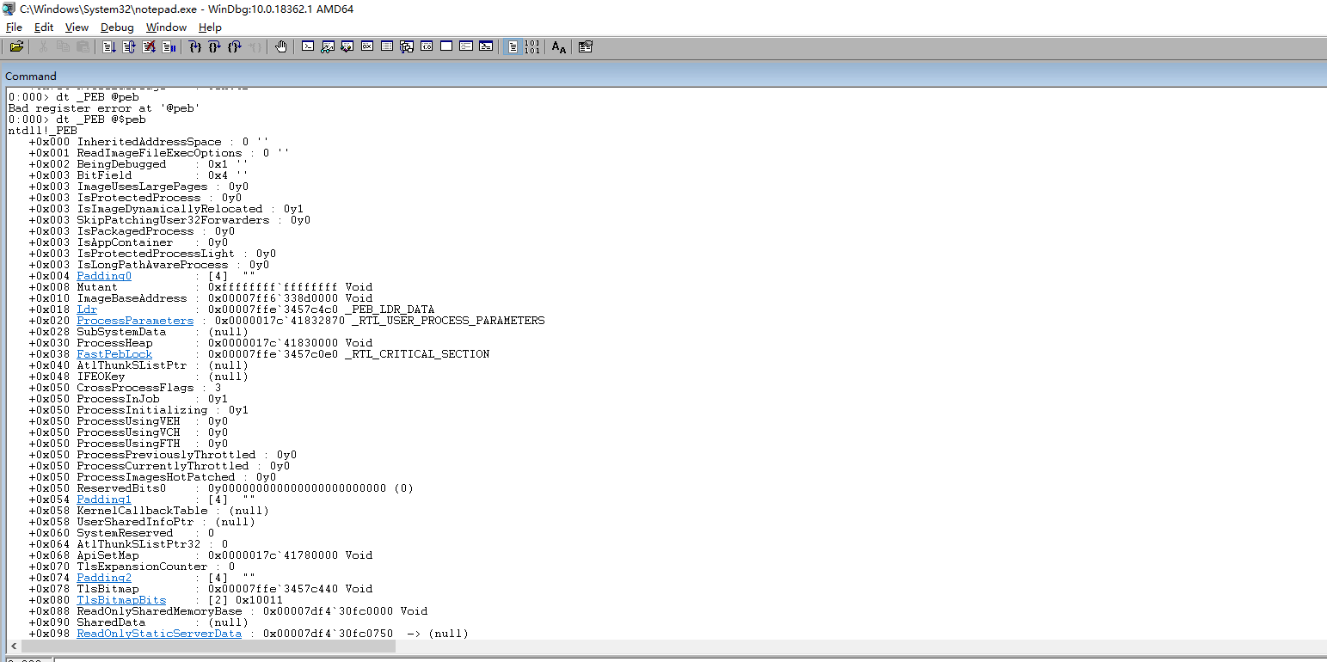Viewport: 1327px width, 662px height.
Task: Open the Help menu
Action: pyautogui.click(x=210, y=28)
